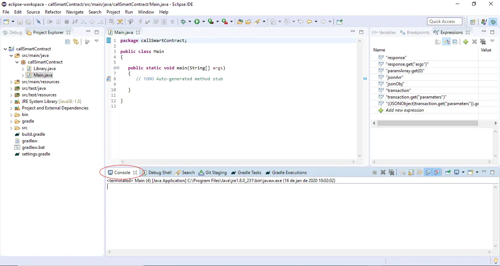The width and height of the screenshot is (500, 266).
Task: Click the editor vertical scrollbar down arrow
Action: point(359,156)
